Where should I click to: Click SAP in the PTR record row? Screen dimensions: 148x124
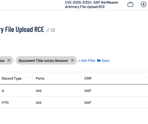point(88,103)
